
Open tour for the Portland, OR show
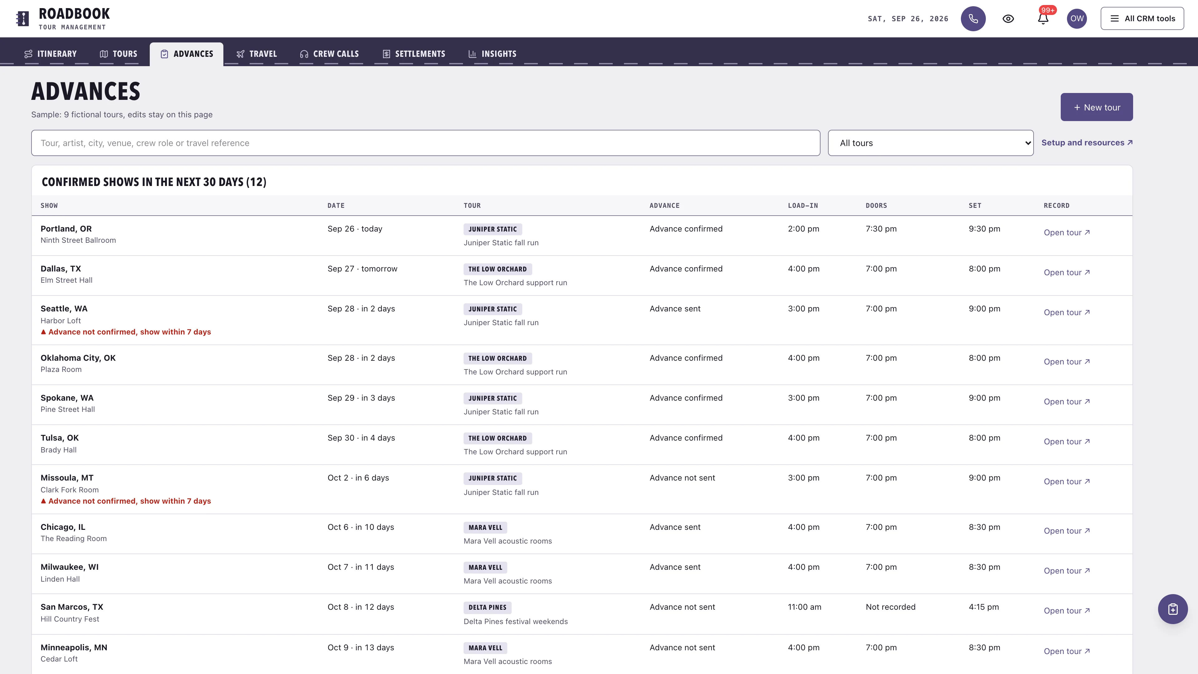1066,232
